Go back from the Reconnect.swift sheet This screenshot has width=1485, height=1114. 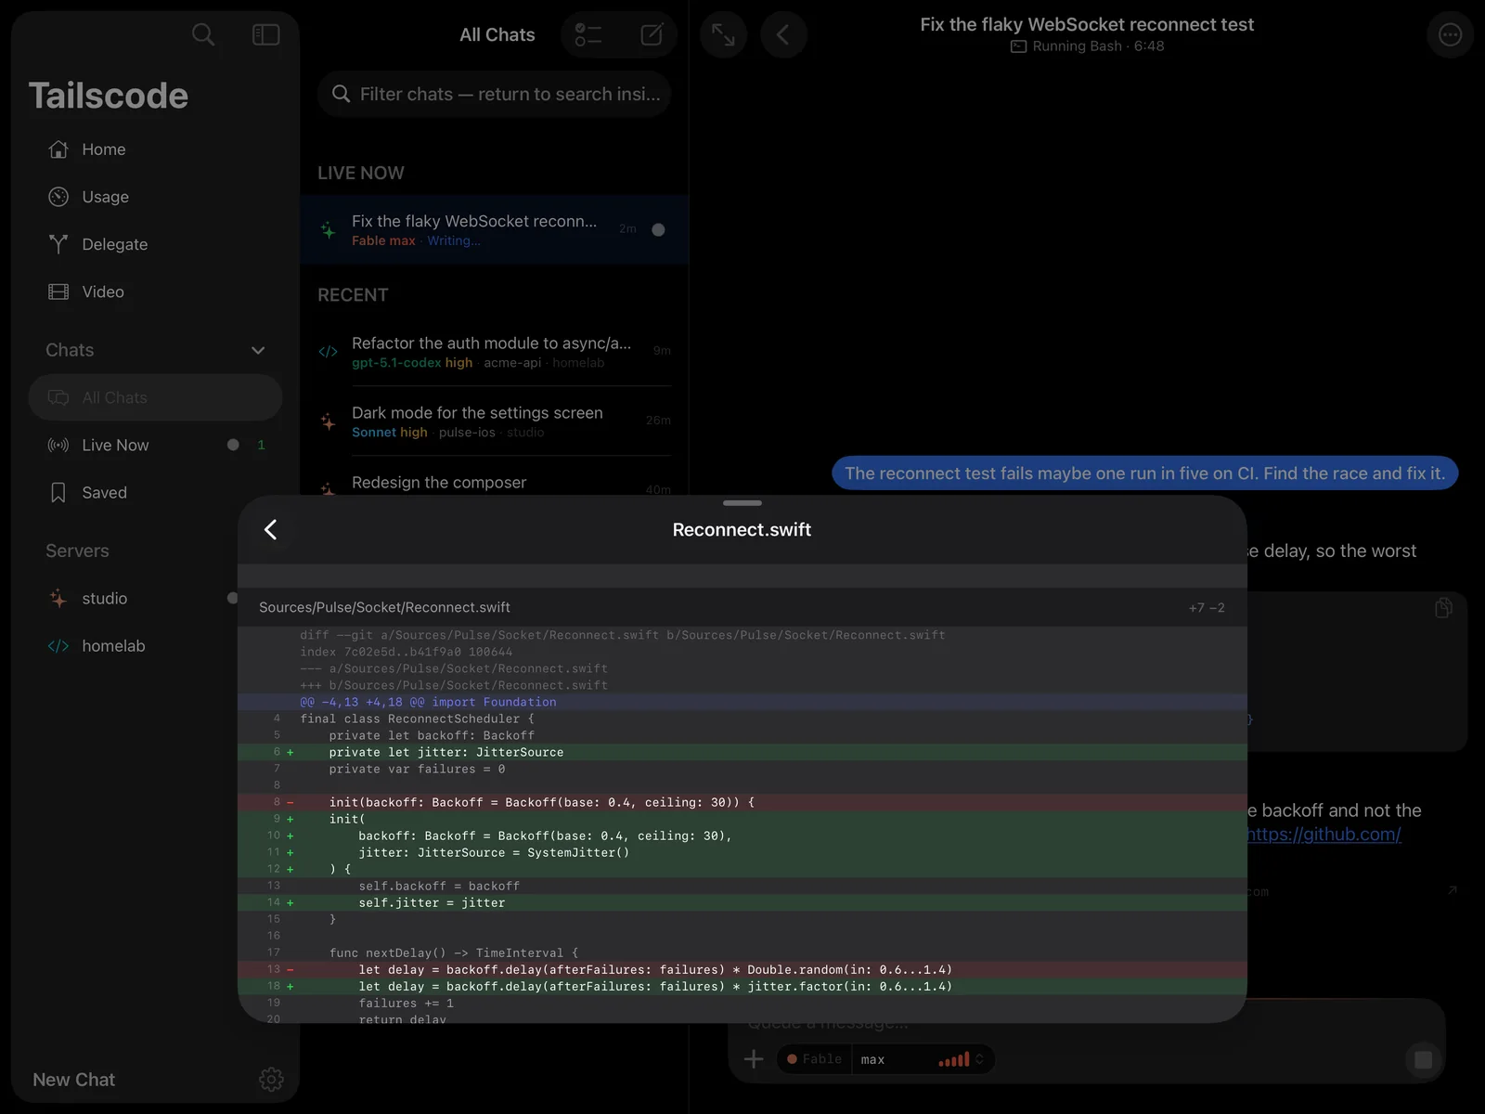coord(271,530)
